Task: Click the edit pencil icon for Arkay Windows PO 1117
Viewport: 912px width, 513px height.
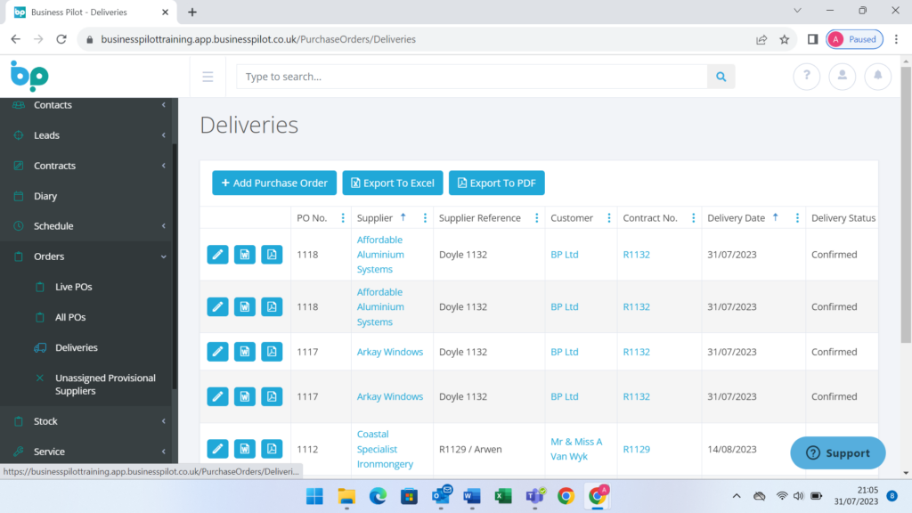Action: point(217,352)
